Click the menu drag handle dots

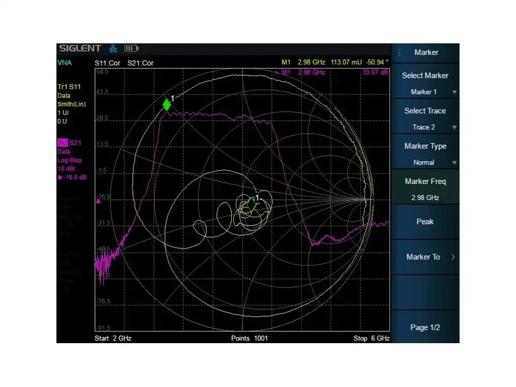coord(399,52)
